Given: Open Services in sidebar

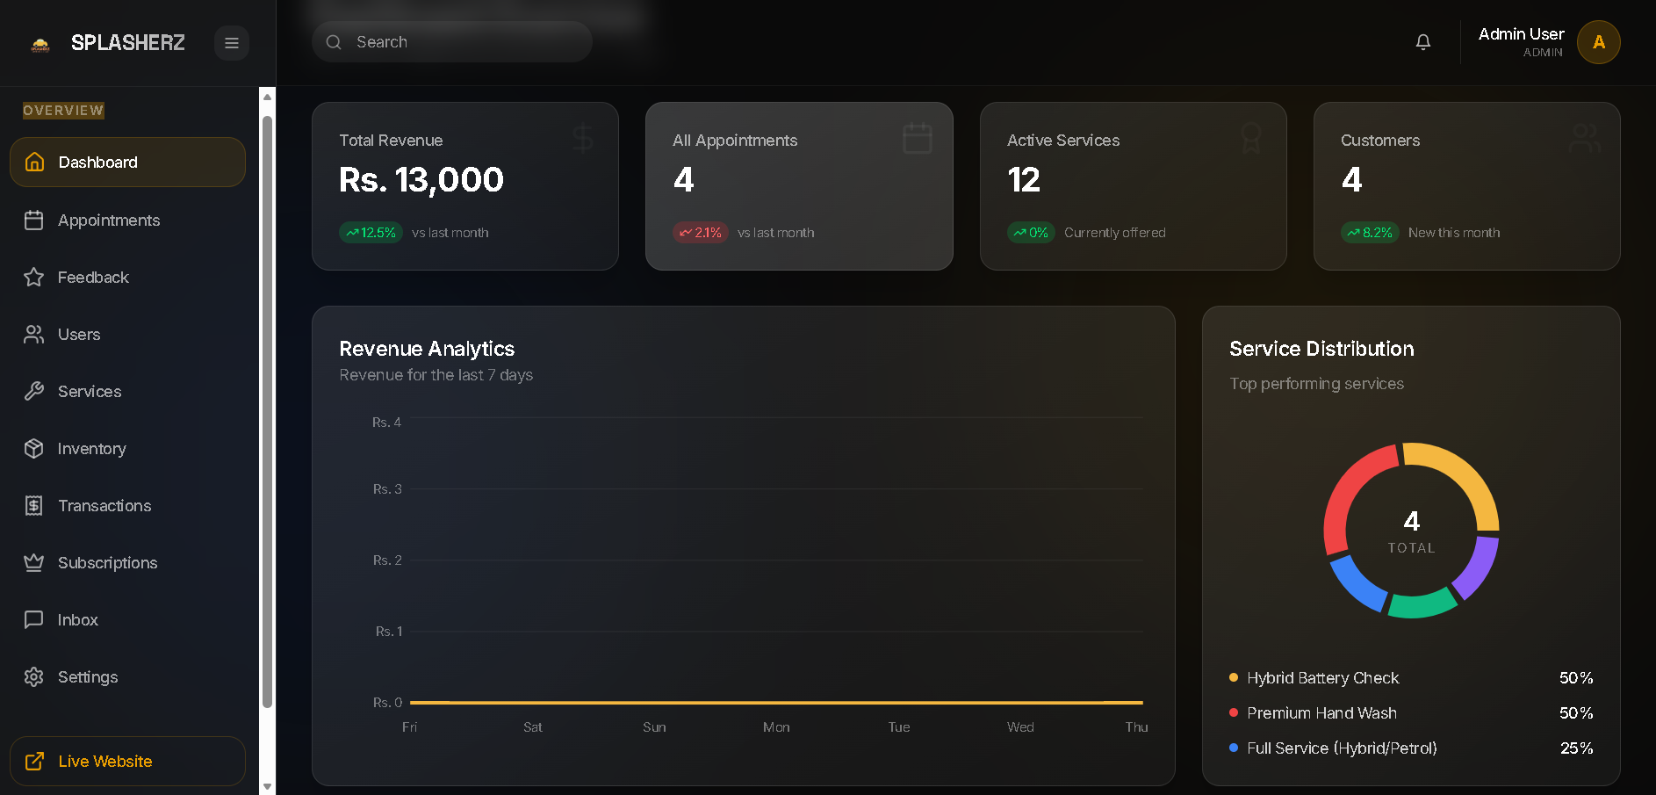Looking at the screenshot, I should [x=127, y=392].
